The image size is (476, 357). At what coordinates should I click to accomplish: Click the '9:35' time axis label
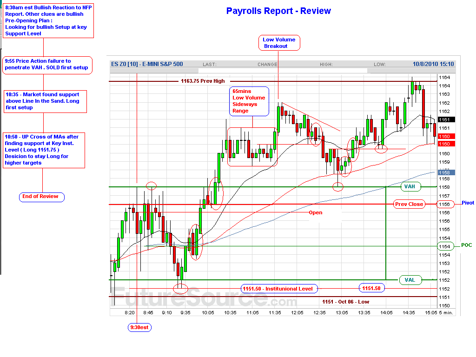point(185,312)
